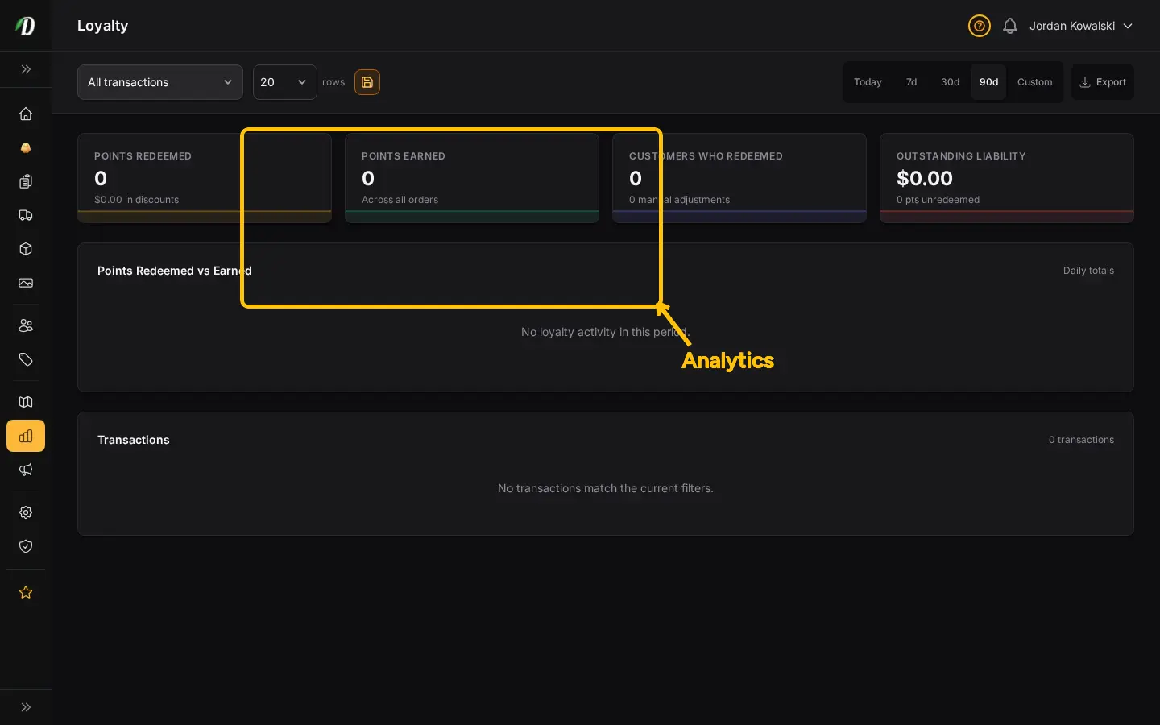Expand the Jordan Kowalski account menu
1160x725 pixels.
[x=1081, y=26]
